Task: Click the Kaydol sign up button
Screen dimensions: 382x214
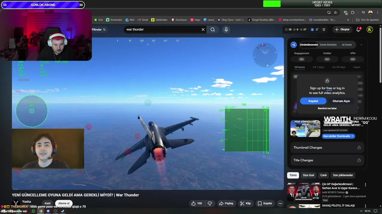Action: click(313, 101)
